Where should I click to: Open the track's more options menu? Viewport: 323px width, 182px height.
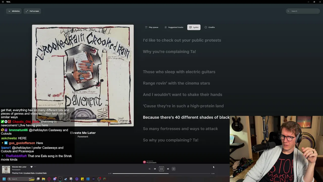coord(35,167)
